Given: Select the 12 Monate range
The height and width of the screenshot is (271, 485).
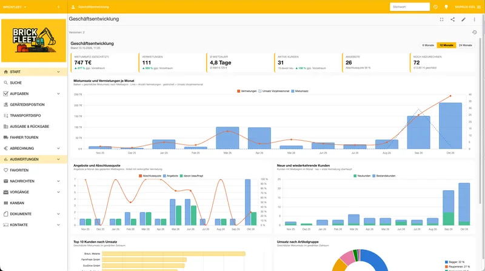Looking at the screenshot, I should tap(446, 45).
